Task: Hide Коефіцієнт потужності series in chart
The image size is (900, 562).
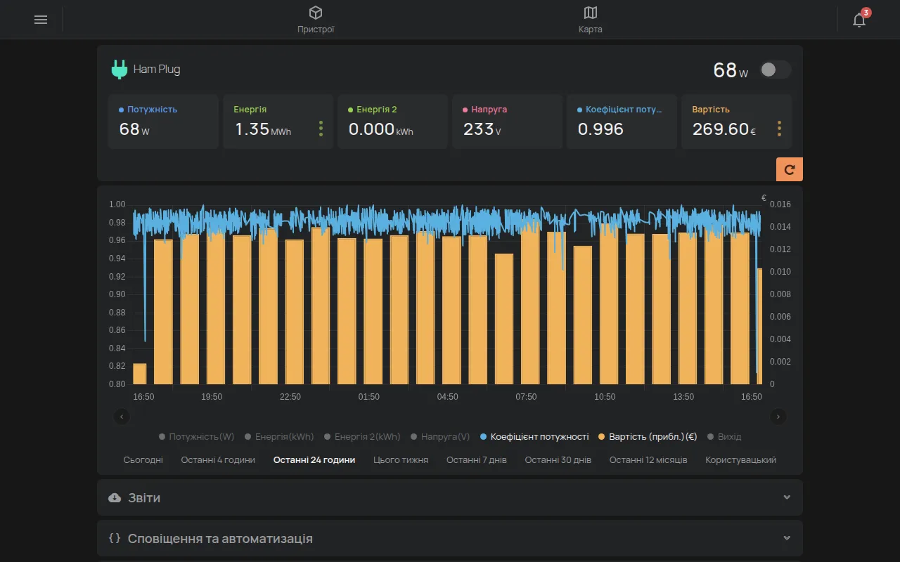Action: click(534, 436)
